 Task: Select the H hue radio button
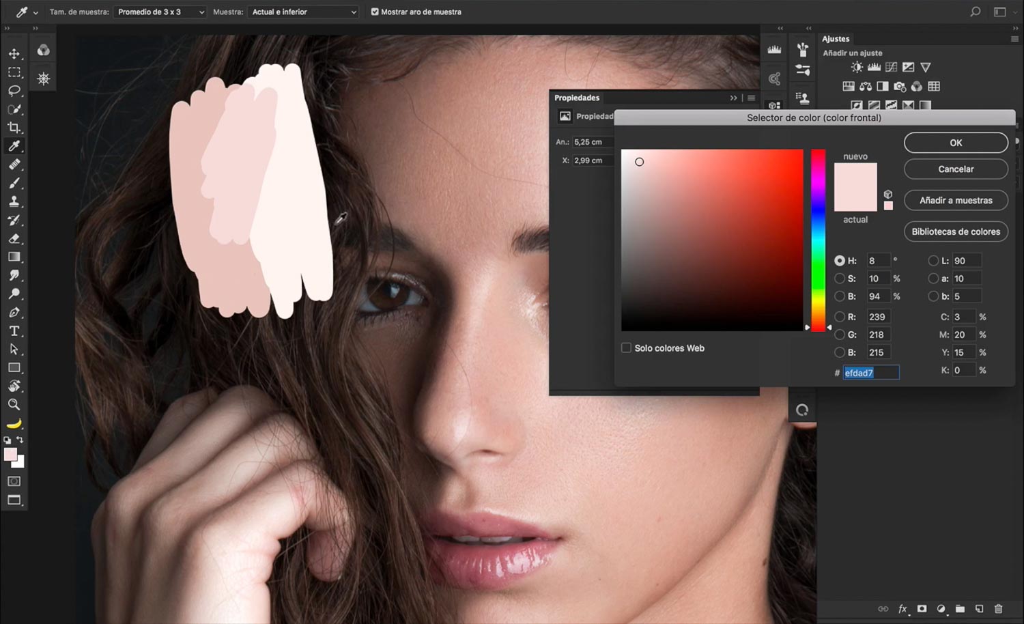coord(840,261)
